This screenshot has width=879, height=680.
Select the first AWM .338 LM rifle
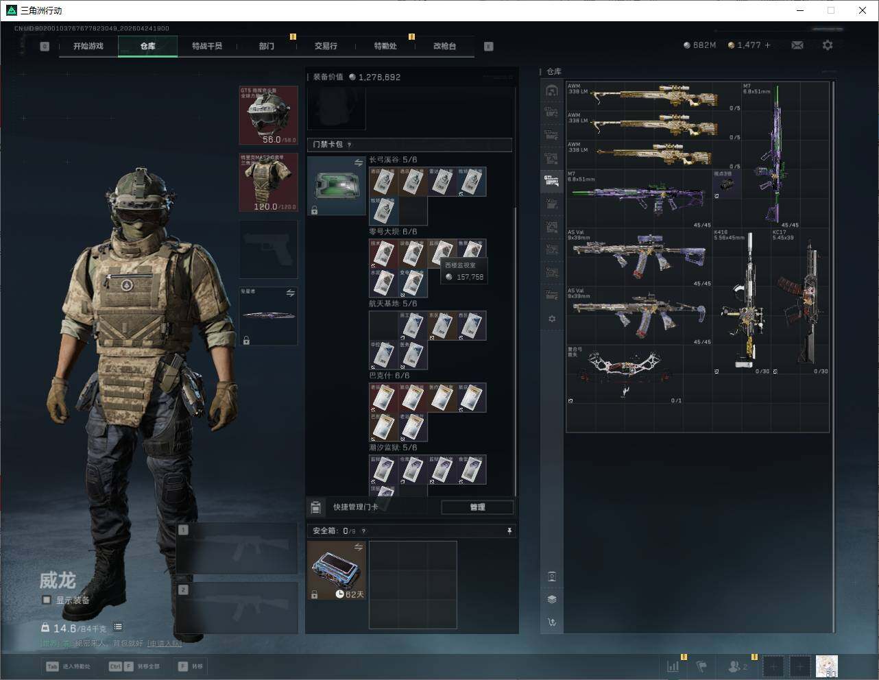[653, 97]
